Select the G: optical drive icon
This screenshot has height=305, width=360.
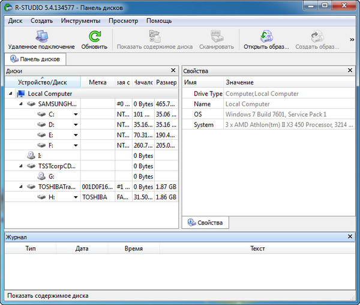[x=41, y=177]
